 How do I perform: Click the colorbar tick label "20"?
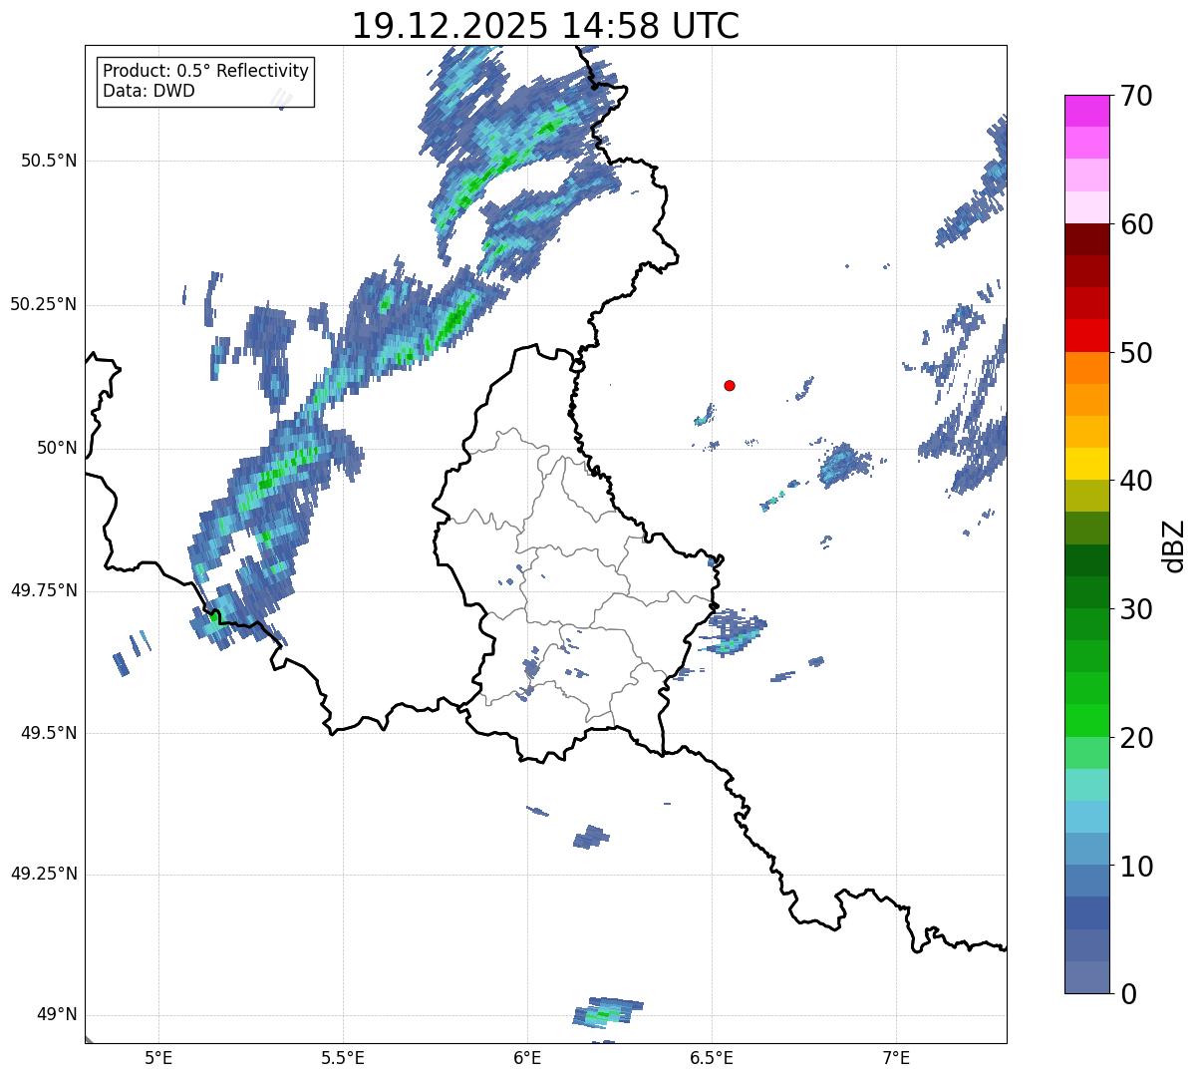(x=1137, y=738)
